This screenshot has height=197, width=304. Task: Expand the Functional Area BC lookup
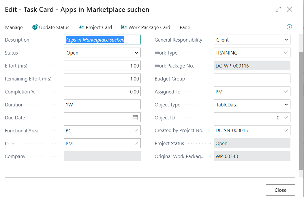click(136, 131)
